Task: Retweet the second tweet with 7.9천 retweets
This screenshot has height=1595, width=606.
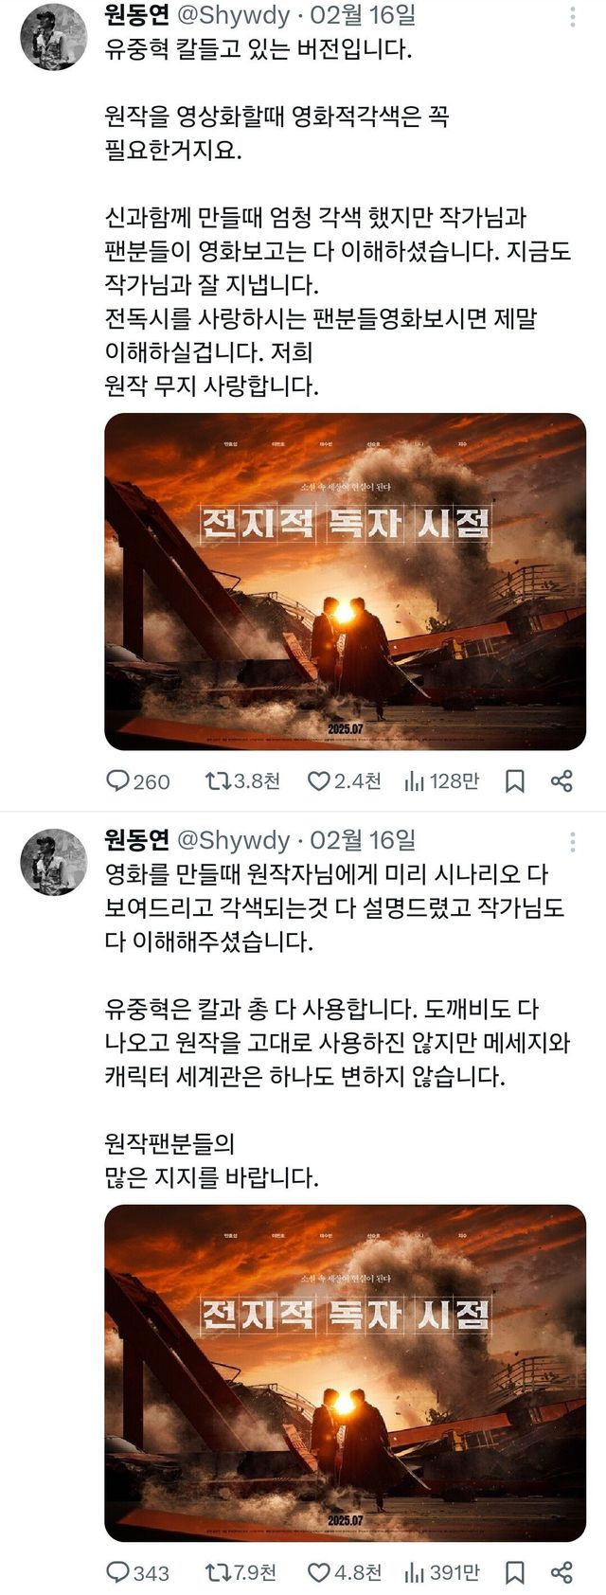Action: pyautogui.click(x=242, y=1572)
